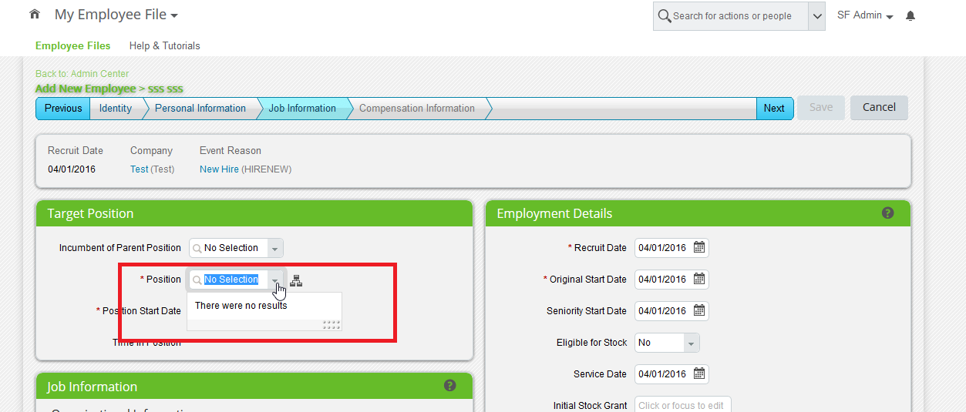Click the Previous button
Viewport: 966px width, 412px height.
pos(63,109)
